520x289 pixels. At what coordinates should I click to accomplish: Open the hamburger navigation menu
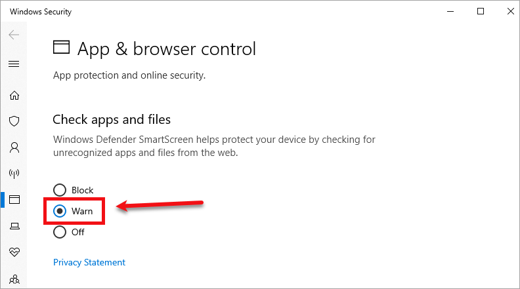pyautogui.click(x=14, y=64)
